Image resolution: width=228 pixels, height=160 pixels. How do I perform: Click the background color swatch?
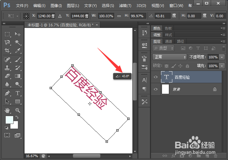tap(16, 126)
